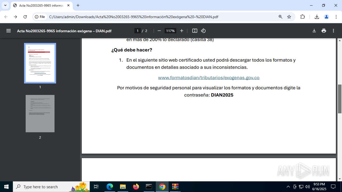The width and height of the screenshot is (342, 192).
Task: Edit the current page number field
Action: coord(138,31)
